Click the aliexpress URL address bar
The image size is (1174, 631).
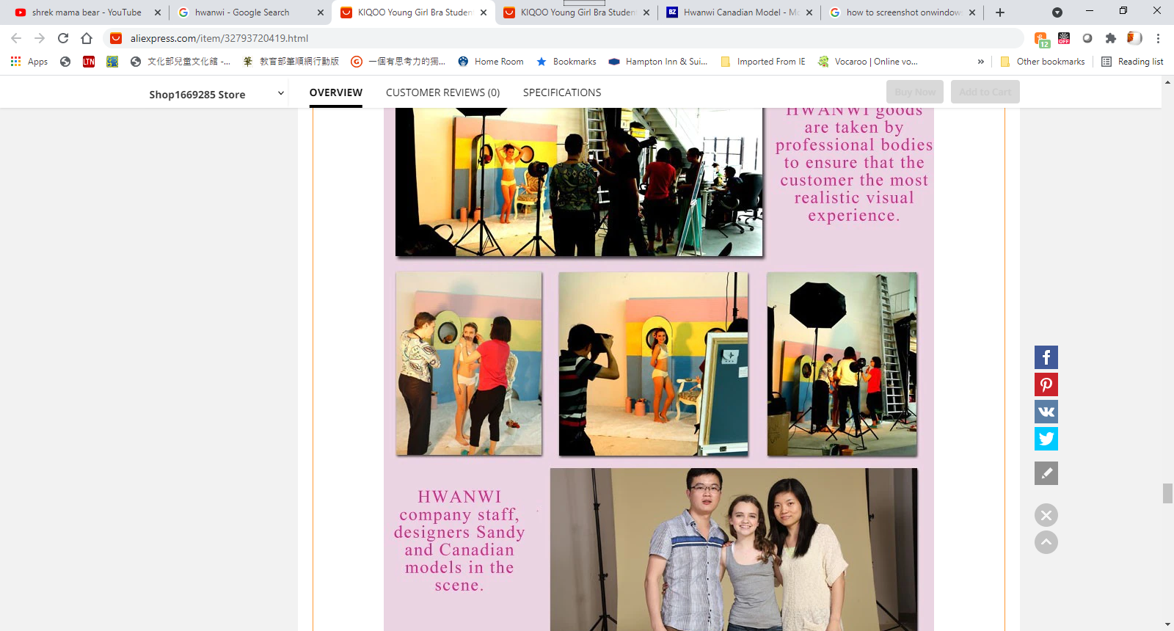click(514, 38)
